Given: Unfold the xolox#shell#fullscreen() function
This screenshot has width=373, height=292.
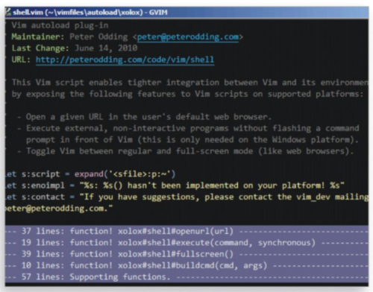Looking at the screenshot, I should (x=186, y=254).
